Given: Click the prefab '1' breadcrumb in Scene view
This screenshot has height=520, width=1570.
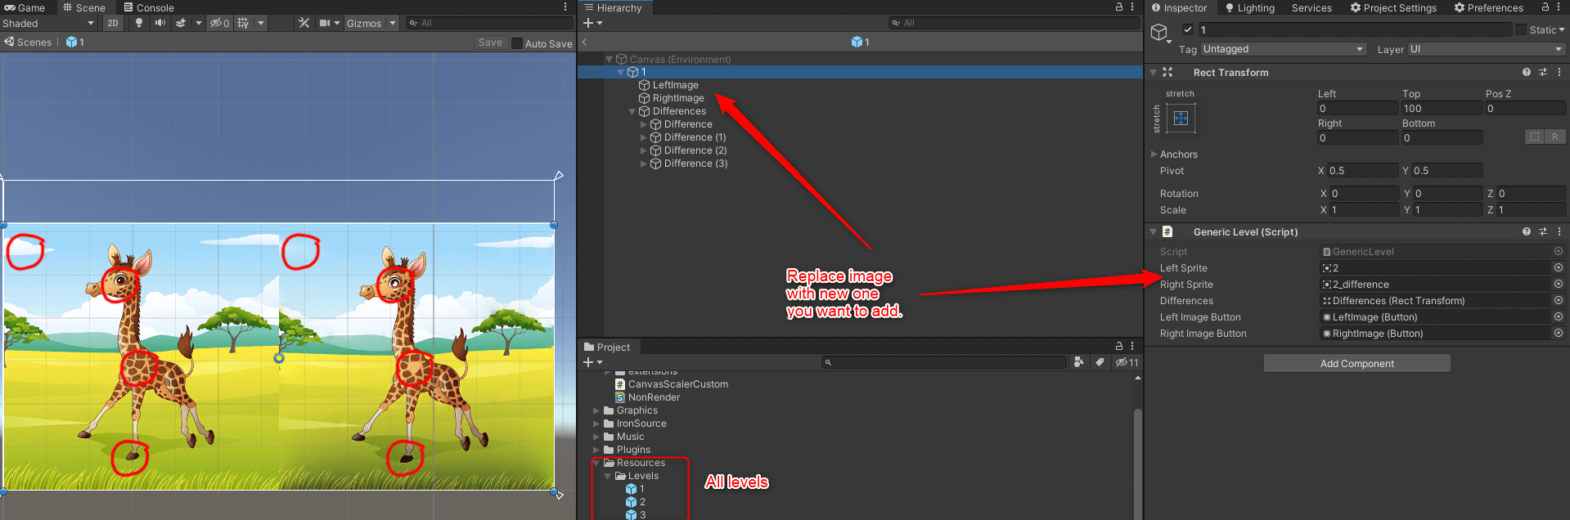Looking at the screenshot, I should tap(75, 43).
